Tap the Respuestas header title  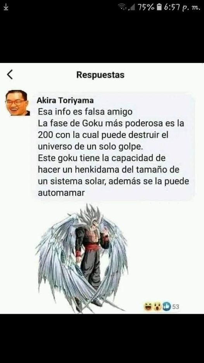[x=100, y=75]
